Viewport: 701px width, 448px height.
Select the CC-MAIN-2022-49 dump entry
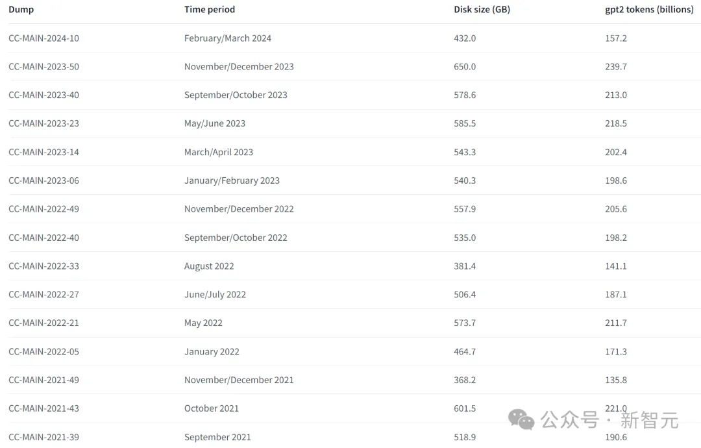[44, 209]
